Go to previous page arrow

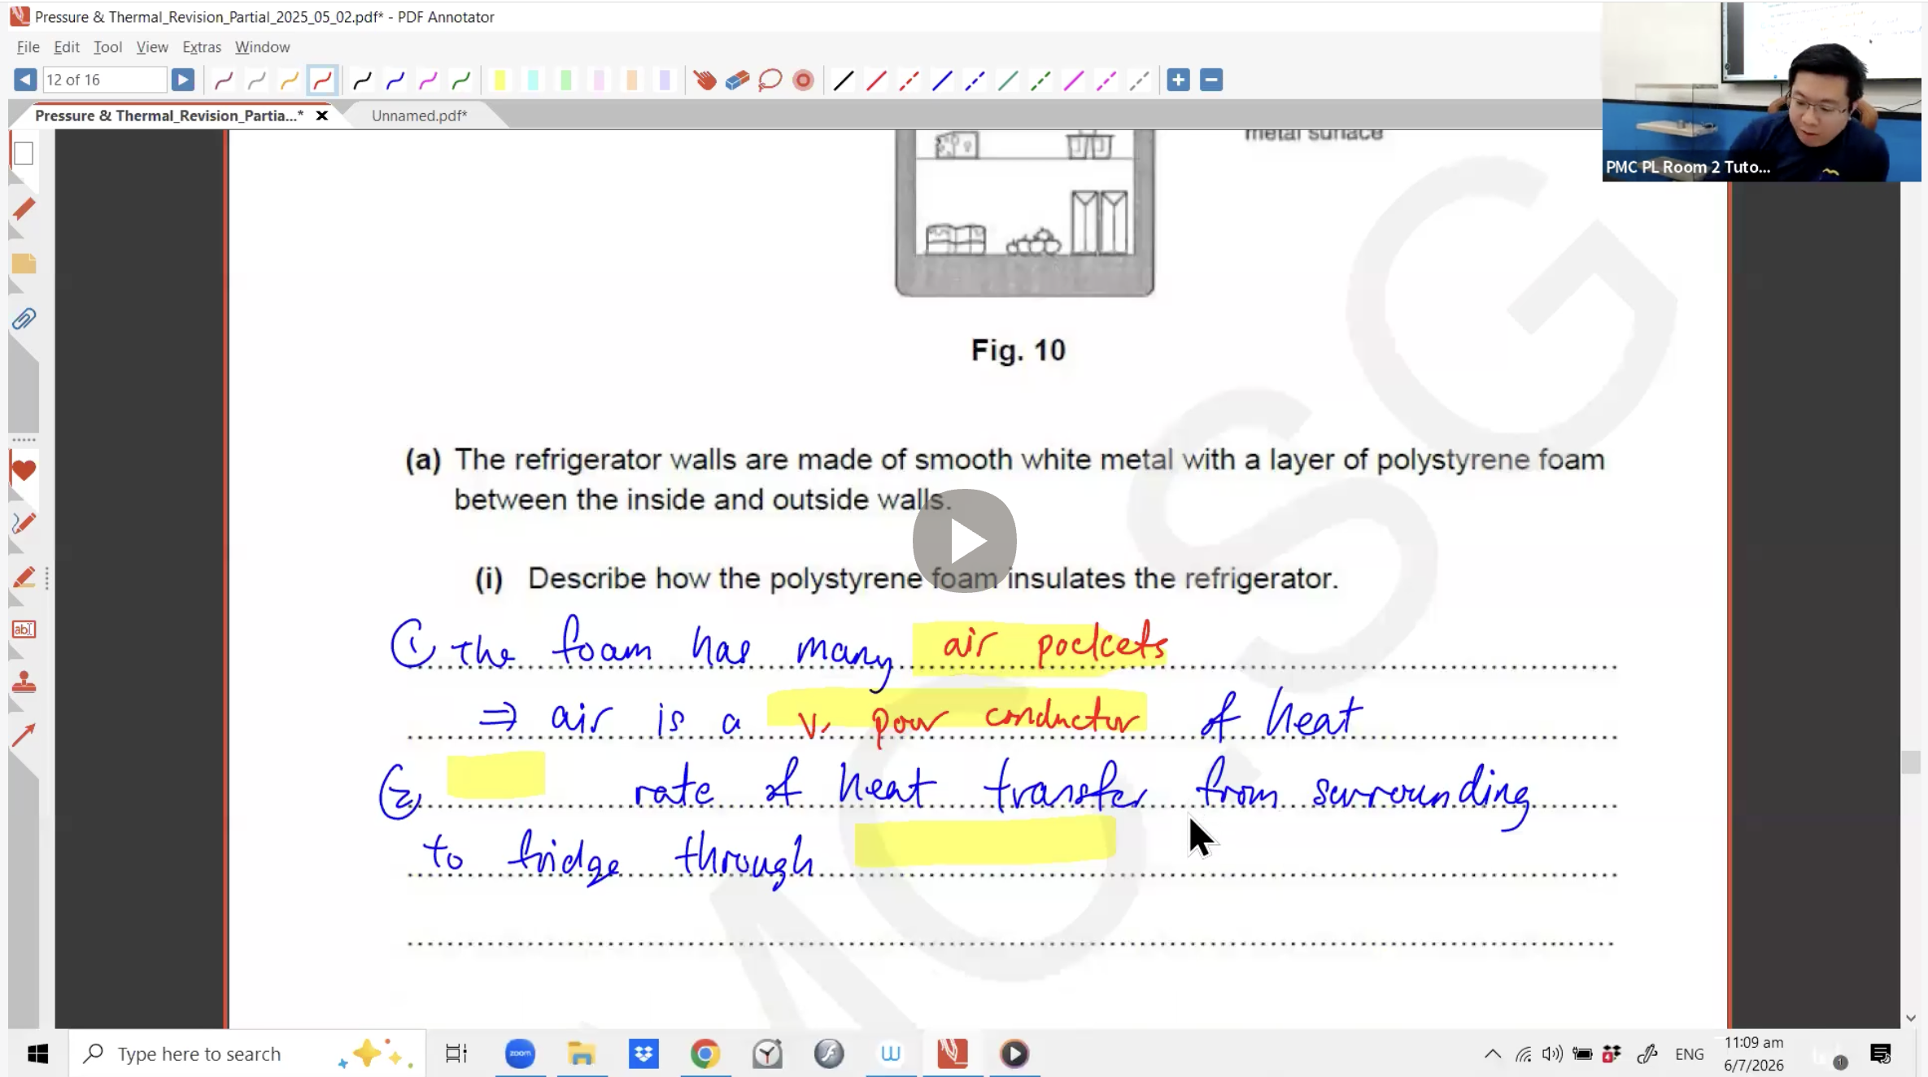click(x=25, y=80)
